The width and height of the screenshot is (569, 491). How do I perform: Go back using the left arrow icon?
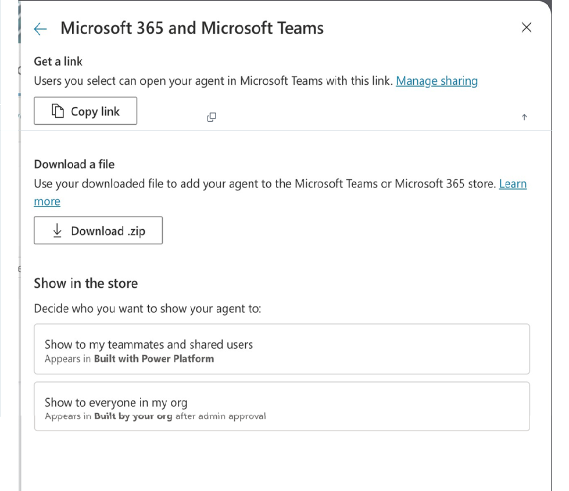click(40, 28)
